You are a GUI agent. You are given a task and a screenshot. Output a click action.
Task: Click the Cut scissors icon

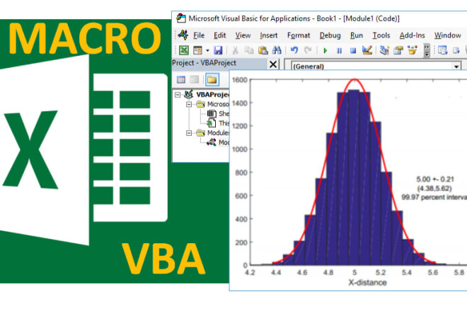[x=236, y=50]
